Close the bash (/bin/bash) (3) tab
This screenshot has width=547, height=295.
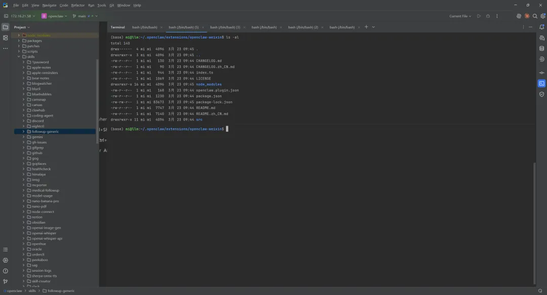pyautogui.click(x=244, y=27)
